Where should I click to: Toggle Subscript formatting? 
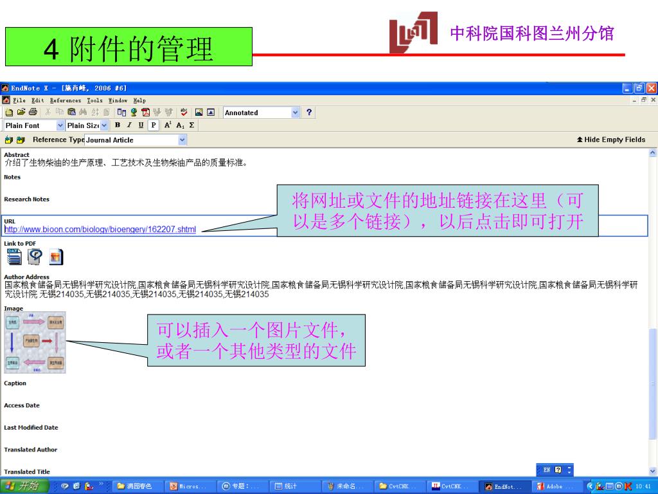tap(180, 125)
